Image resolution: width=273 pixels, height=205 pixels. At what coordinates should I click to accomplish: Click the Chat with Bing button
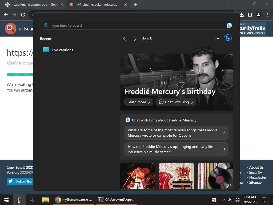click(x=176, y=102)
